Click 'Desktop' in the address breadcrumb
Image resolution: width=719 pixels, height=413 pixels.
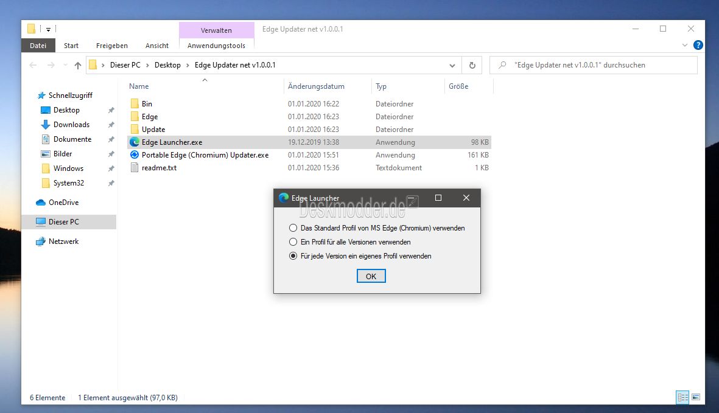coord(167,65)
